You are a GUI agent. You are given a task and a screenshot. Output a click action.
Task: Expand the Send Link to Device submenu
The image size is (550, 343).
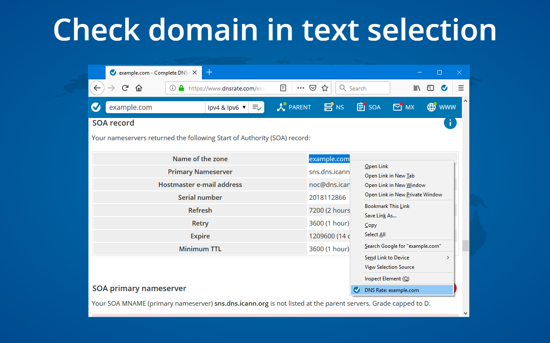402,258
